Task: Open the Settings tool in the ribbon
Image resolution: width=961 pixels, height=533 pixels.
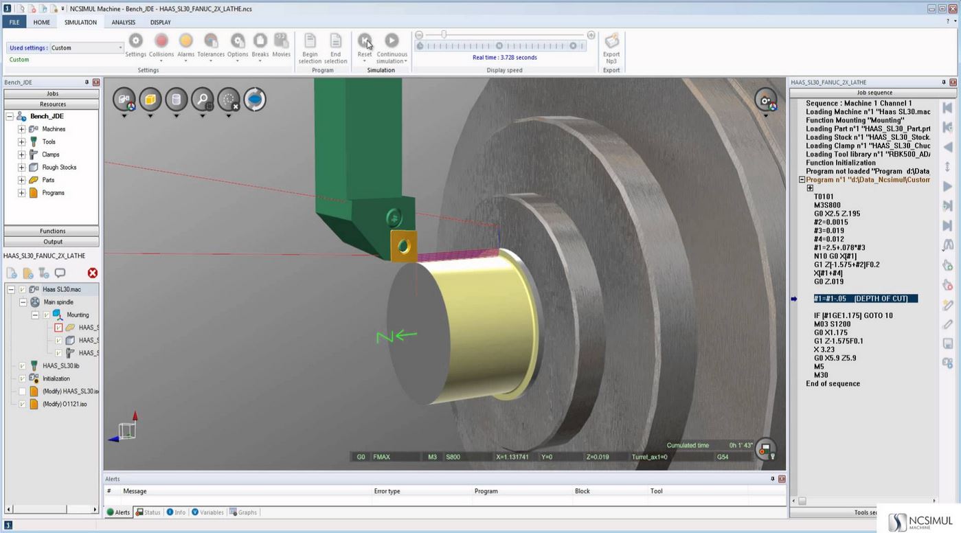Action: (x=136, y=41)
